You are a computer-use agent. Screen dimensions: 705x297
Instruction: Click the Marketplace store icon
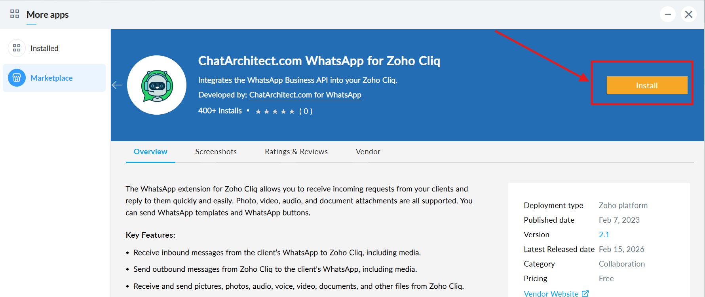click(17, 78)
